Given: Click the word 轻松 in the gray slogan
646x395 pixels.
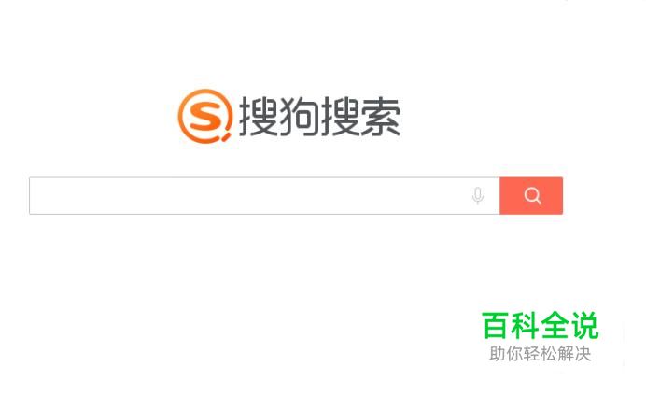Looking at the screenshot, I should click(541, 354).
